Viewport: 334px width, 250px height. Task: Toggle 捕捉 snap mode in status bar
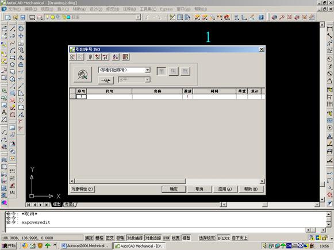(89, 238)
